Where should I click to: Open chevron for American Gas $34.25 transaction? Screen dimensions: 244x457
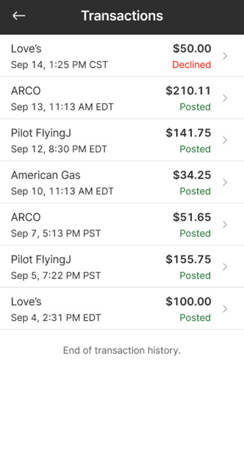(x=225, y=182)
